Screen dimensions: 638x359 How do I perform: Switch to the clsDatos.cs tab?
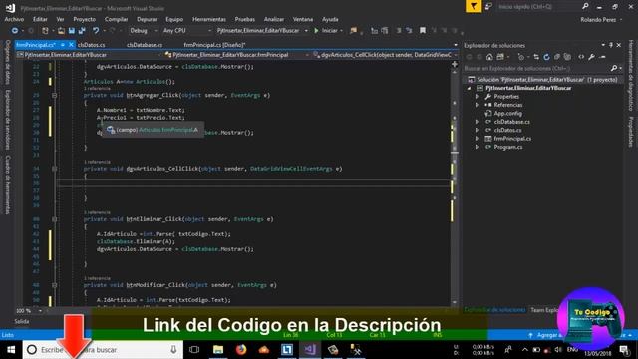[91, 45]
